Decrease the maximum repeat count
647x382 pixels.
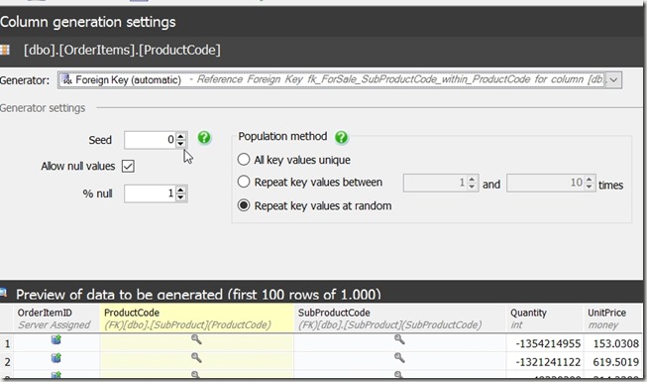[x=590, y=187]
